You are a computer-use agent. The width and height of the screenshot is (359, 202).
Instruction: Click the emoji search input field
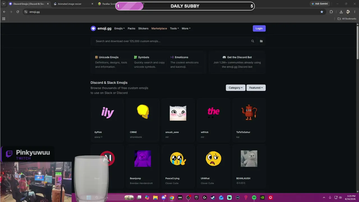pyautogui.click(x=171, y=41)
